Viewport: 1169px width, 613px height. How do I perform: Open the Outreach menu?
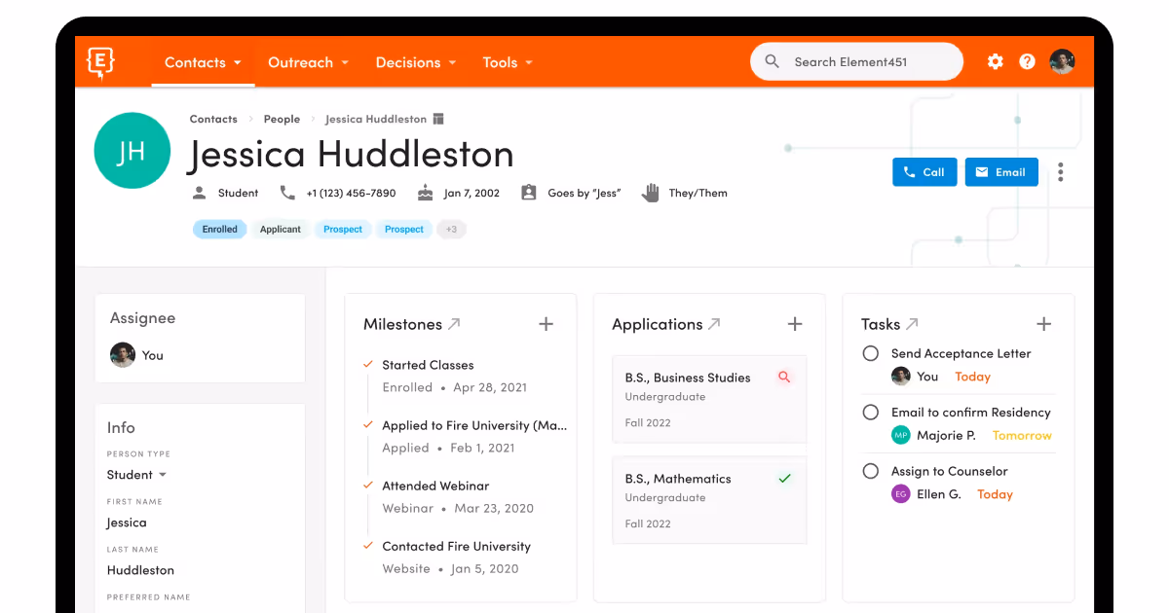tap(309, 62)
